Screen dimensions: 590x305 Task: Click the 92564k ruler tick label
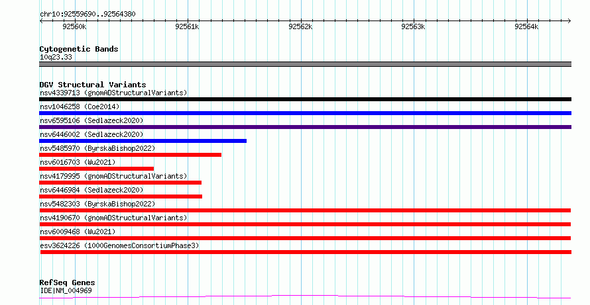click(x=526, y=26)
